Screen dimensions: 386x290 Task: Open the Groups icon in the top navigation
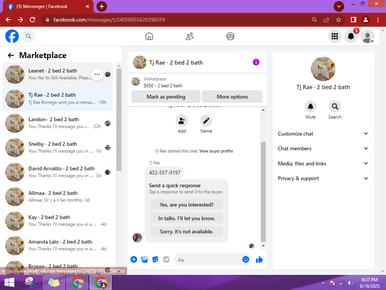point(230,36)
